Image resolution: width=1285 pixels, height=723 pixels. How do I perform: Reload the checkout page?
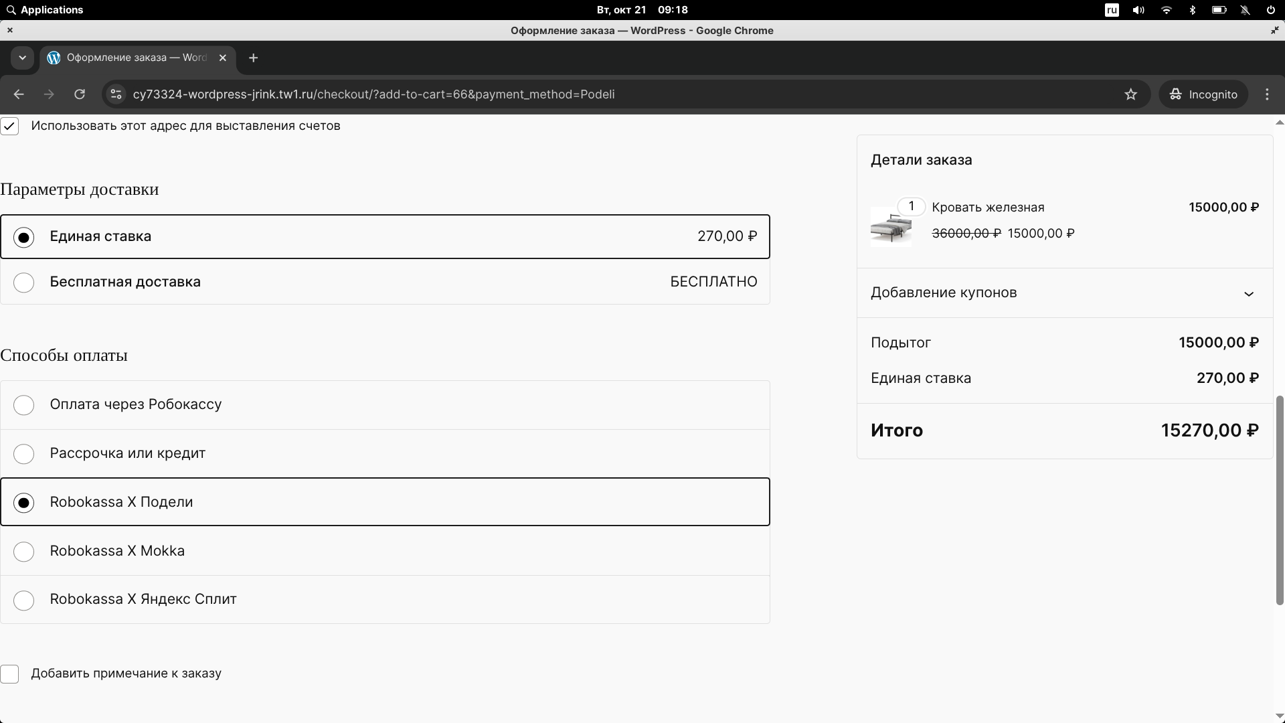(x=80, y=94)
